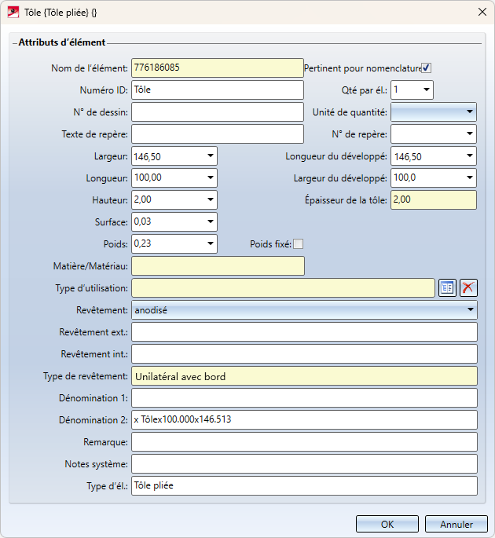The width and height of the screenshot is (495, 538).
Task: Click the Dénomination 2 field
Action: 305,420
